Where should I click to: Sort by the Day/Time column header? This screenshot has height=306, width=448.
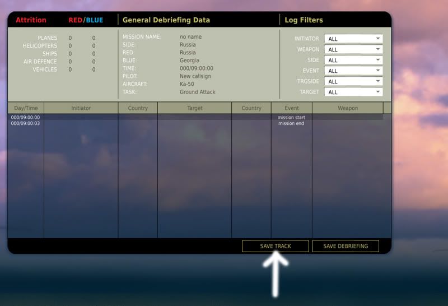click(26, 108)
